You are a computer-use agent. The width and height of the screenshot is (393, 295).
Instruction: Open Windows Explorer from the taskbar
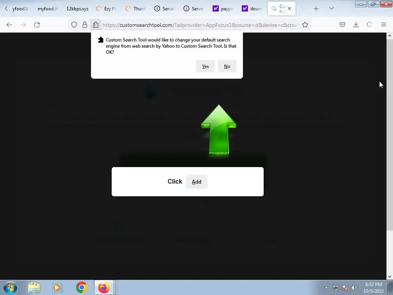pyautogui.click(x=34, y=287)
